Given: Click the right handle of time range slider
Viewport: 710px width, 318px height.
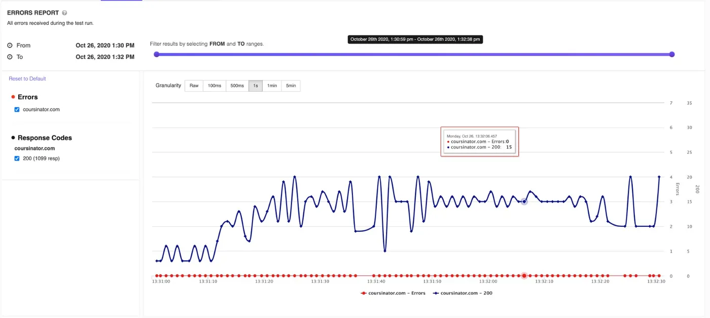Looking at the screenshot, I should pos(672,54).
